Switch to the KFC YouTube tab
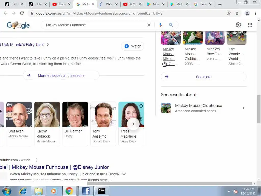 point(132,4)
